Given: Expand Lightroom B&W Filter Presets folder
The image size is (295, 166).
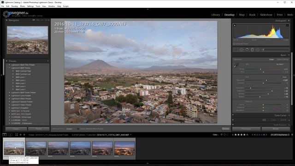Looking at the screenshot, I should (x=10, y=65).
